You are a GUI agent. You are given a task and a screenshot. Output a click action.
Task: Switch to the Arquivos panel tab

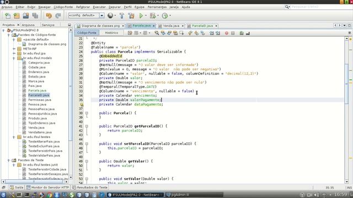pos(28,25)
